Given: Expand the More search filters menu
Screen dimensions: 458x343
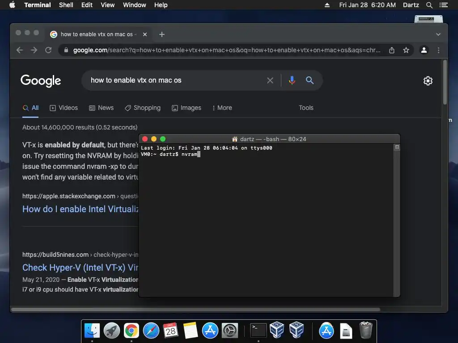Looking at the screenshot, I should [x=222, y=108].
